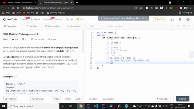Viewport: 194px width, 109px height.
Task: Open Contribute link
Action: (x=109, y=99)
